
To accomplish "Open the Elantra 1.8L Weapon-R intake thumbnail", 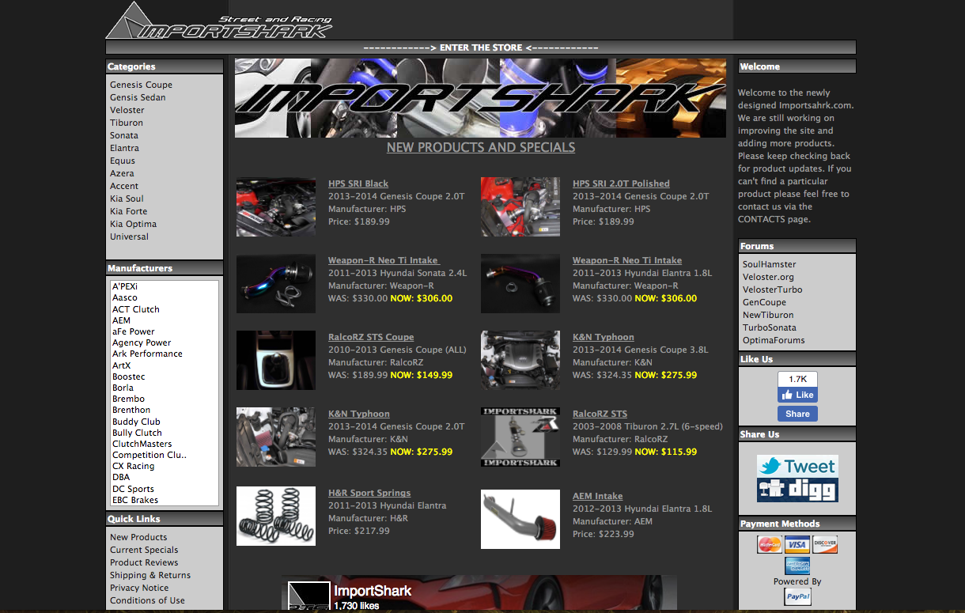I will coord(520,284).
